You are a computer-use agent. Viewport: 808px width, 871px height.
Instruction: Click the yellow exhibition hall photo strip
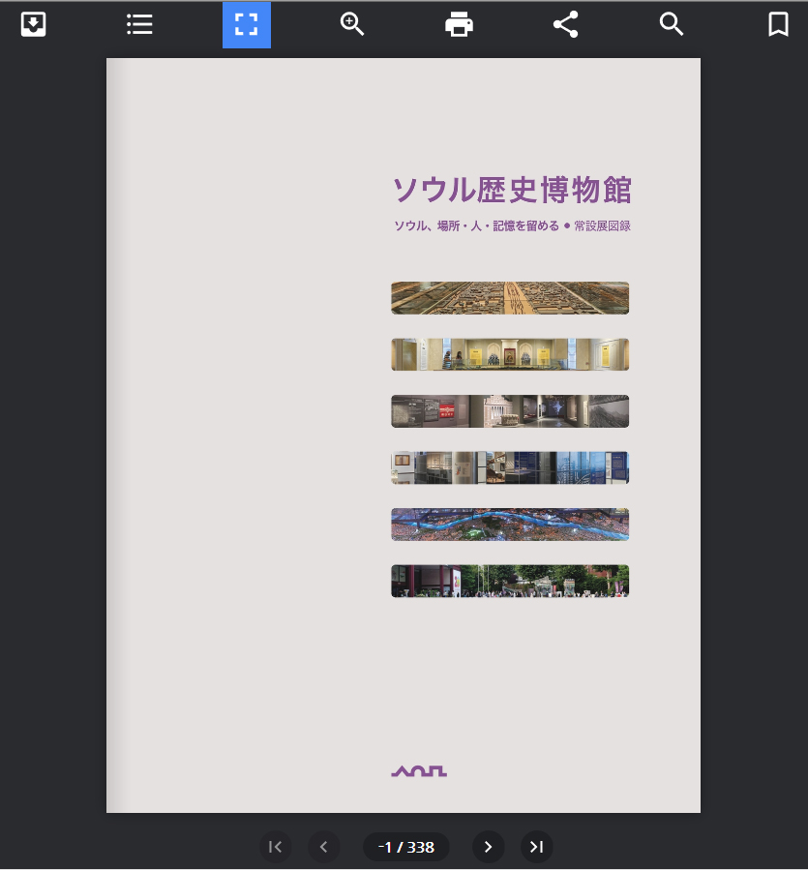pos(510,354)
